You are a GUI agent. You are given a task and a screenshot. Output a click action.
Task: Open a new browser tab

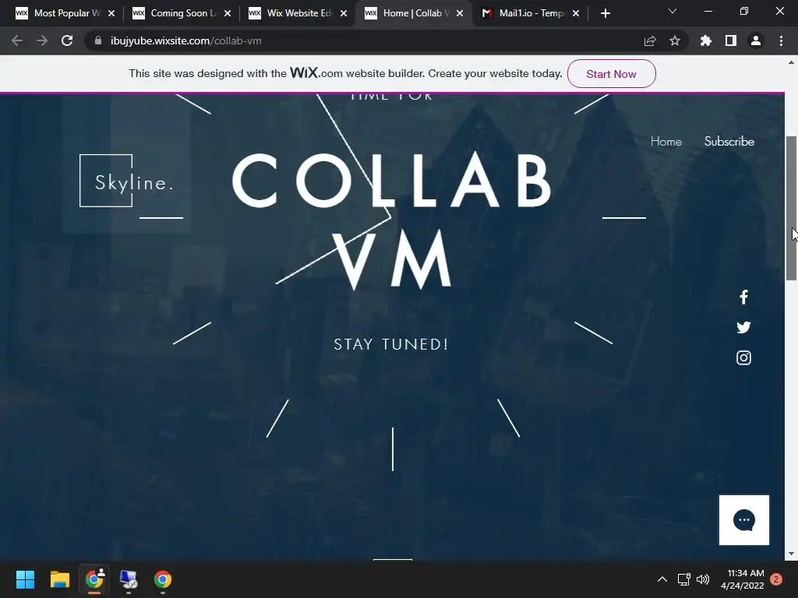[x=605, y=13]
